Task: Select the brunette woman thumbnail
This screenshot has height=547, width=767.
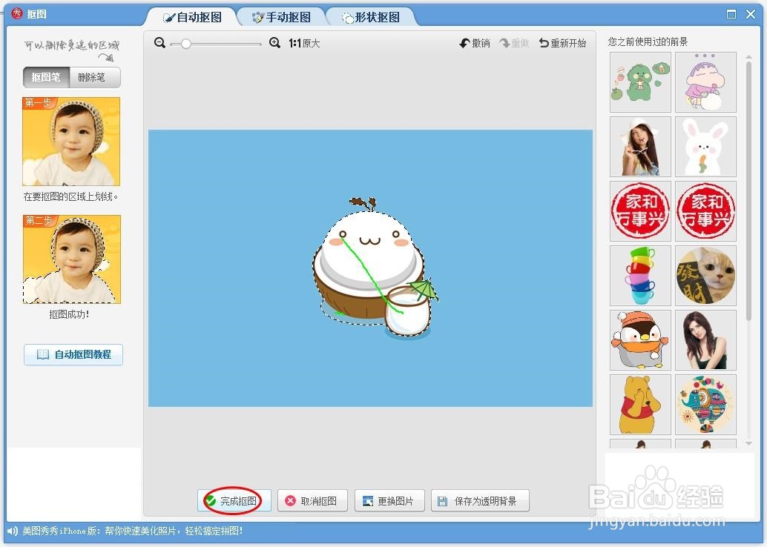Action: click(705, 340)
